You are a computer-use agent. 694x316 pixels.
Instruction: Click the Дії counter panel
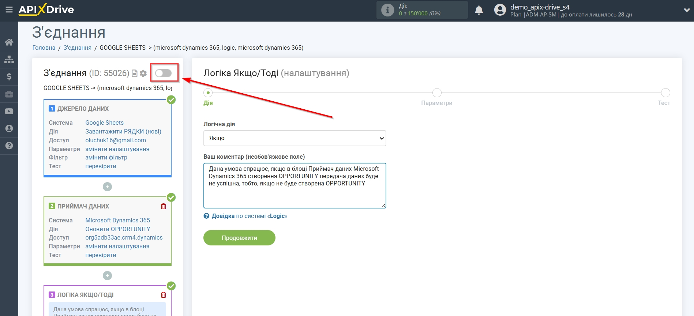coord(422,10)
